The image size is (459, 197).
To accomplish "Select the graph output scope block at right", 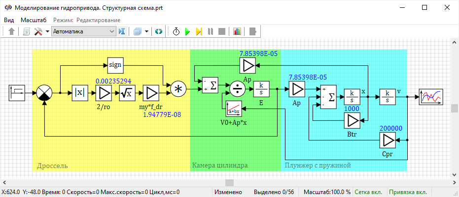I will [431, 97].
